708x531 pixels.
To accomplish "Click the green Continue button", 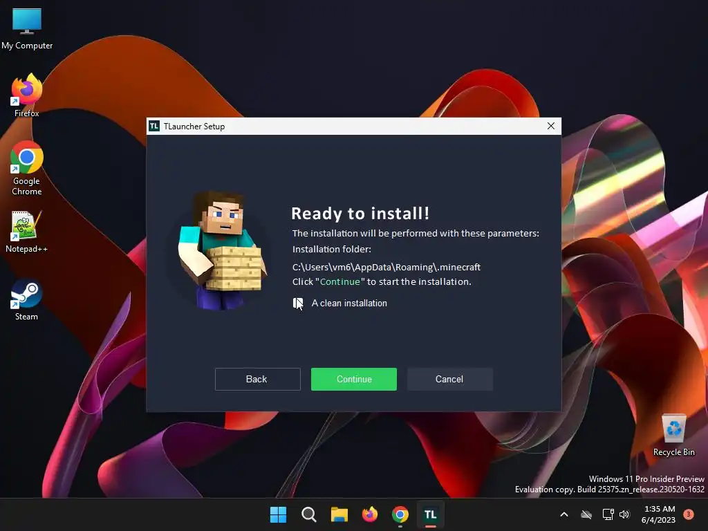I will (x=353, y=379).
